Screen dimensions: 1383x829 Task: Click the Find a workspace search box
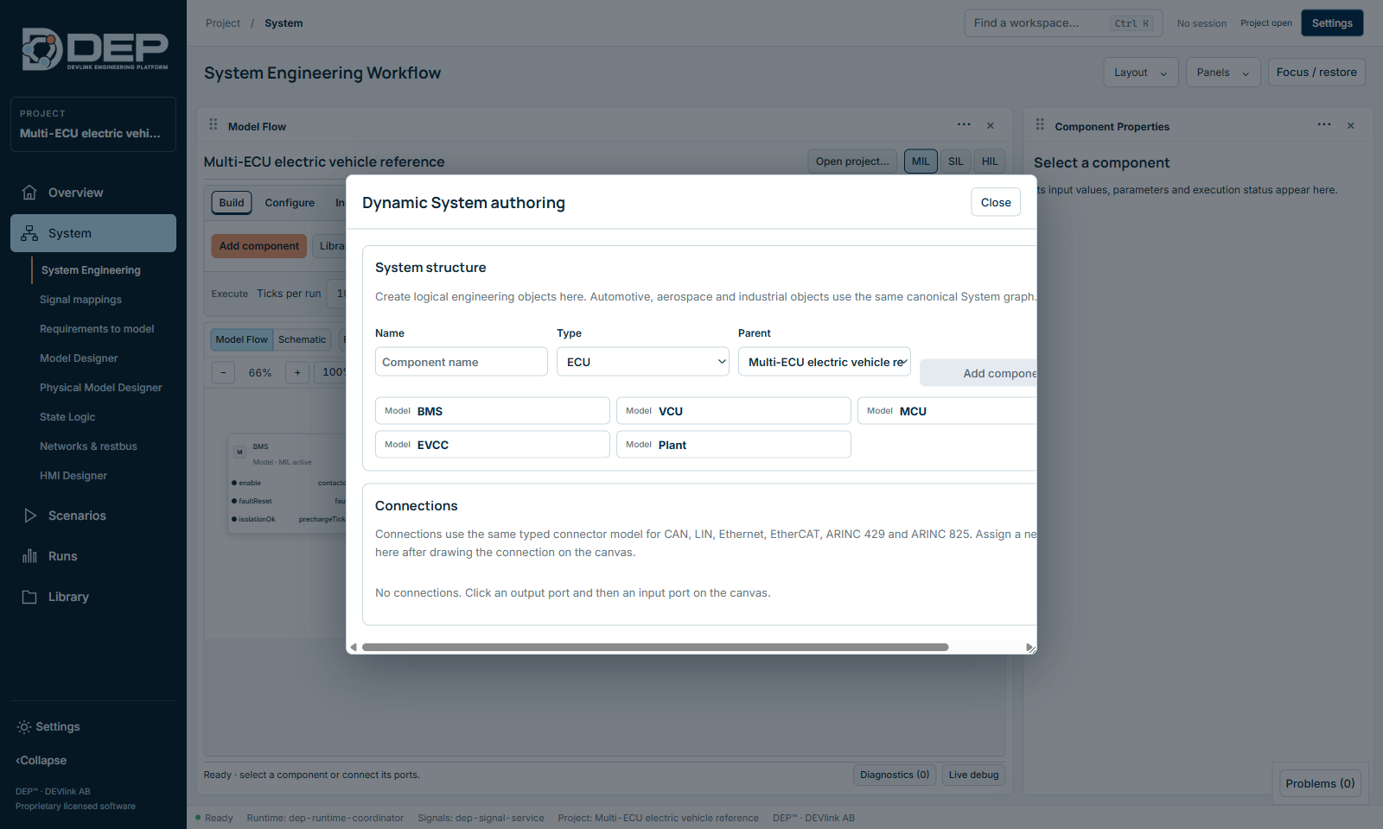pyautogui.click(x=1063, y=23)
